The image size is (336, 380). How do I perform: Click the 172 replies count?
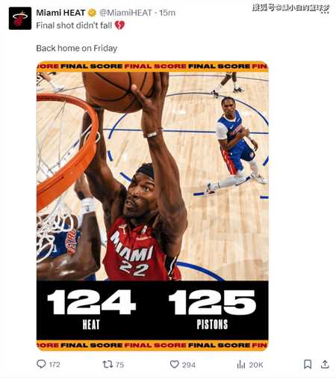(55, 364)
